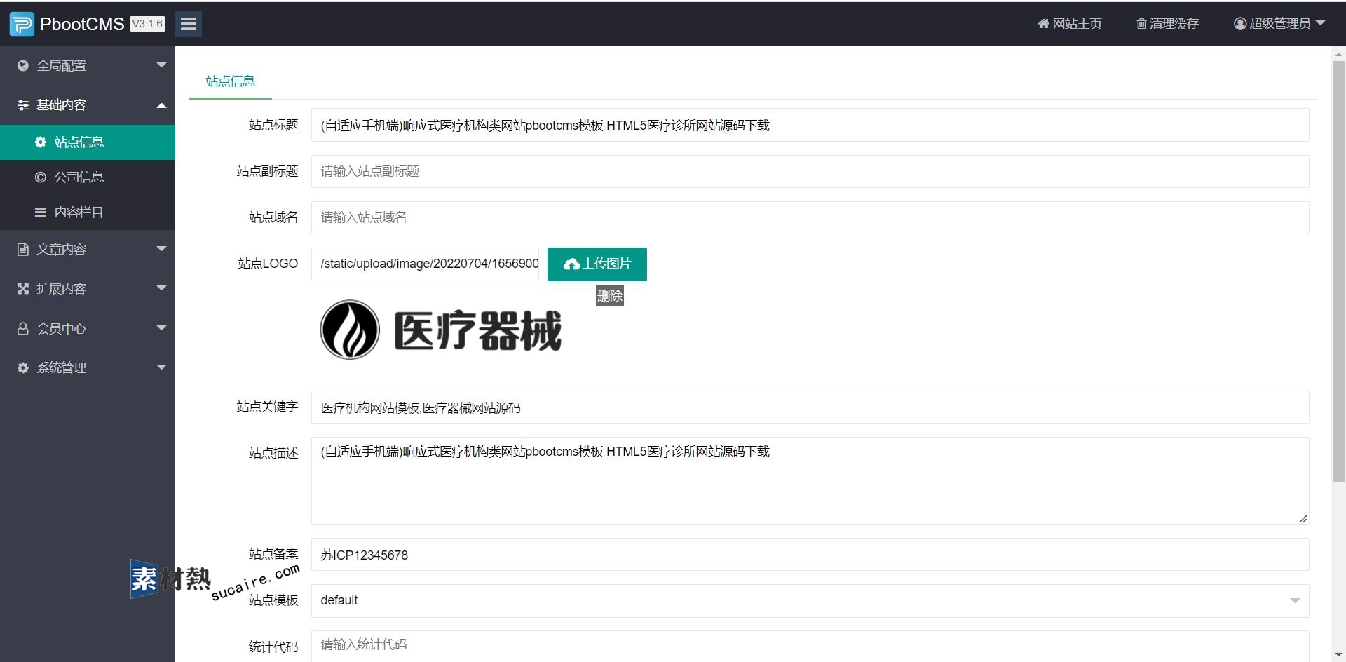Click the 站点描述 field label
The height and width of the screenshot is (662, 1346).
pos(273,453)
